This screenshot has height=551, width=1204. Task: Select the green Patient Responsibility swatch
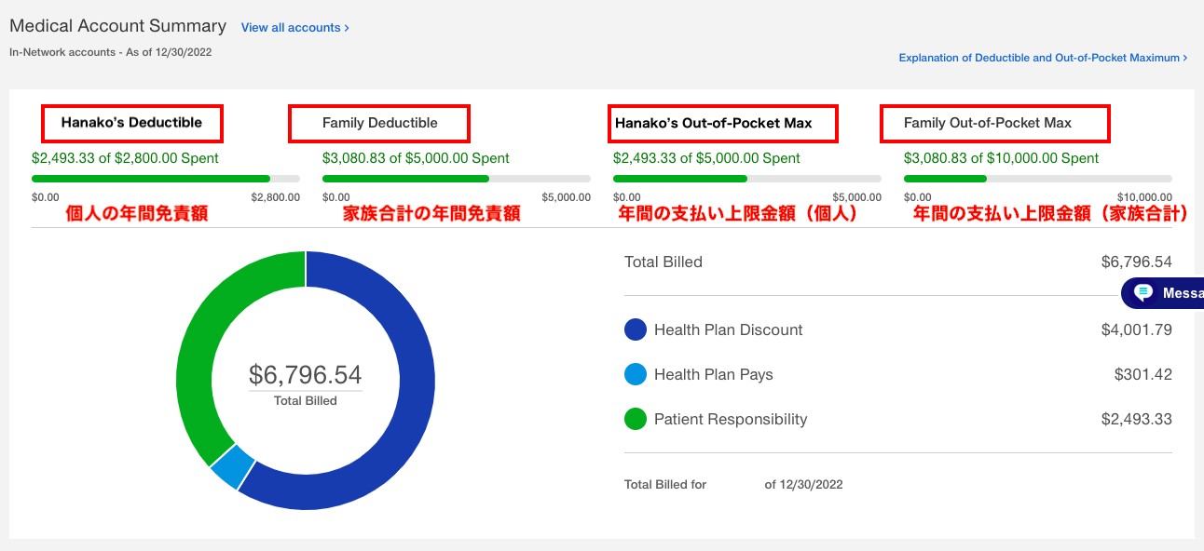coord(636,419)
